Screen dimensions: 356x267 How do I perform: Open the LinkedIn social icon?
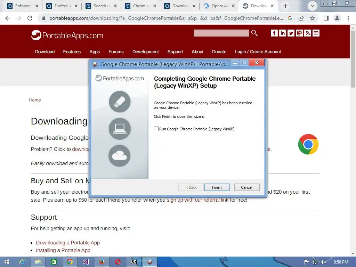pos(282,33)
